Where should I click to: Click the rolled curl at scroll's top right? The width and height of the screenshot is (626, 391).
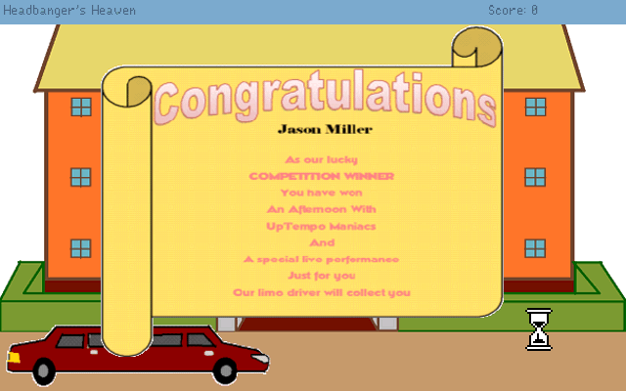click(x=476, y=47)
